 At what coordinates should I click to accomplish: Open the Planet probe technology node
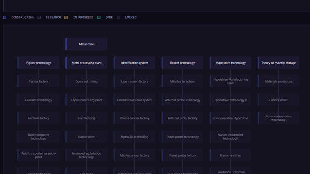pyautogui.click(x=183, y=137)
